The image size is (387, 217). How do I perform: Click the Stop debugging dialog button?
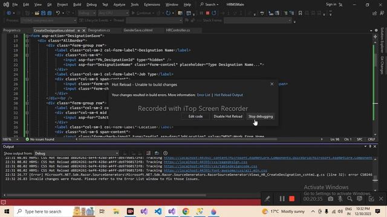click(x=261, y=116)
